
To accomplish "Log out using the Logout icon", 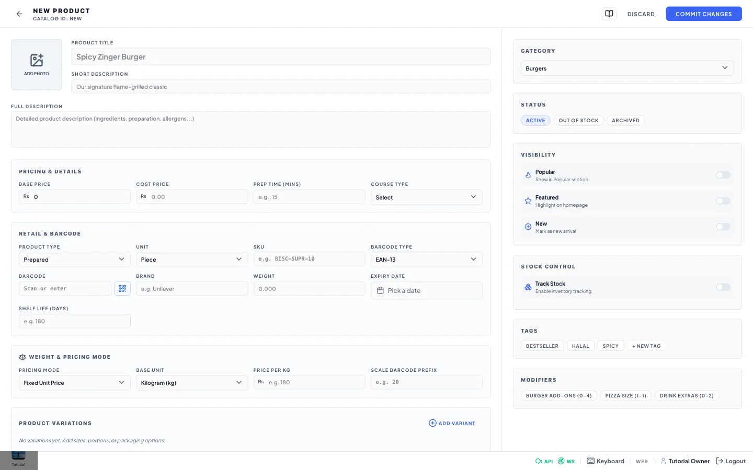I will [731, 461].
